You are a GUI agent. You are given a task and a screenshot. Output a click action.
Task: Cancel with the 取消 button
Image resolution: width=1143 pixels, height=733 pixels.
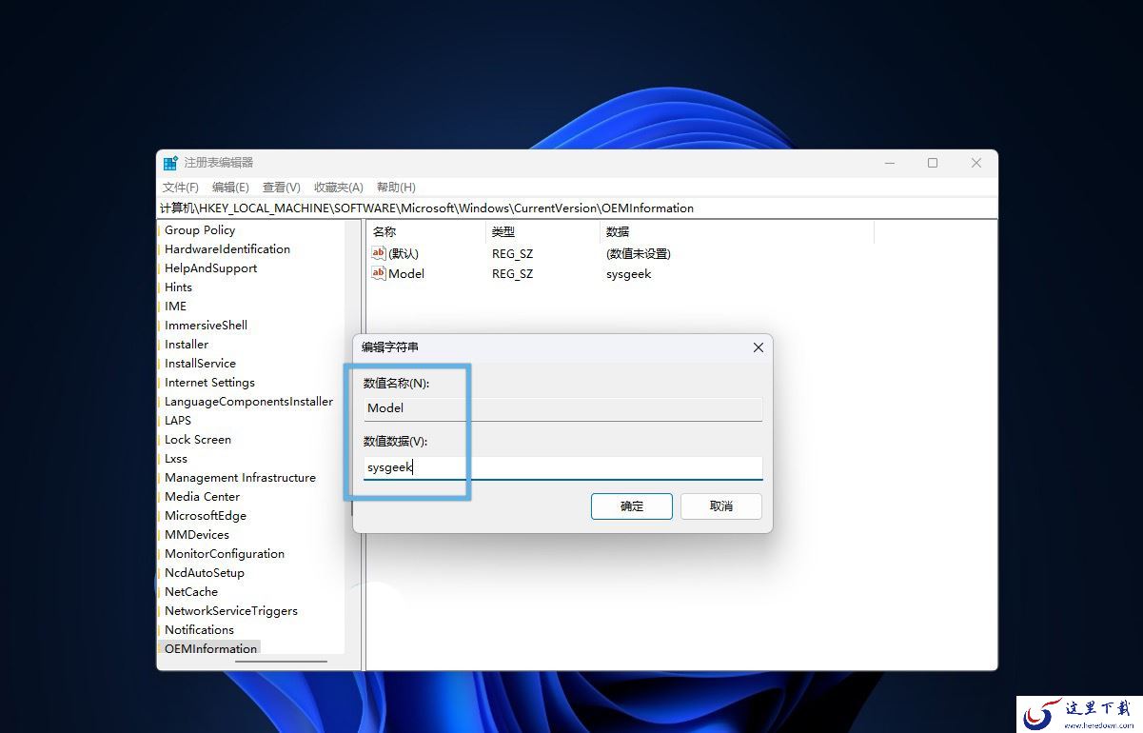click(x=721, y=506)
